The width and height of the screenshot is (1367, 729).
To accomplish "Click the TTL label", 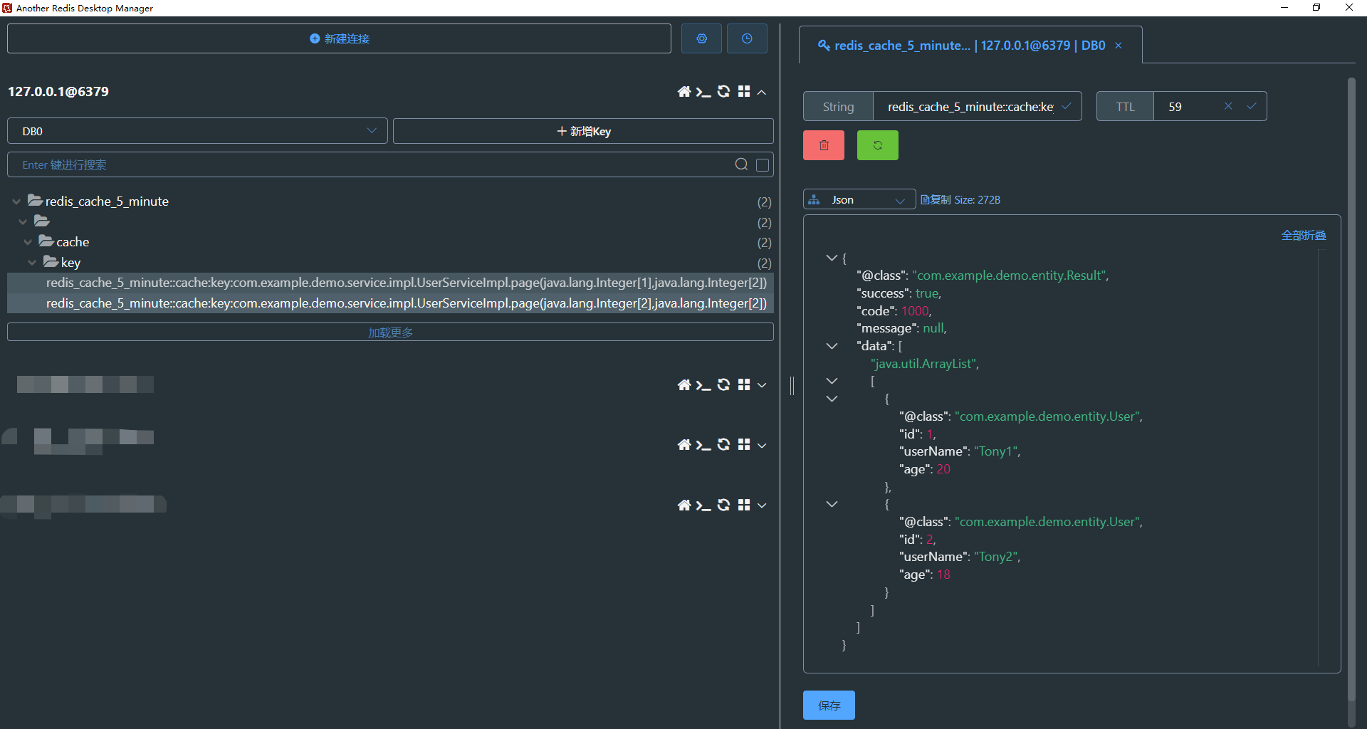I will click(x=1125, y=107).
